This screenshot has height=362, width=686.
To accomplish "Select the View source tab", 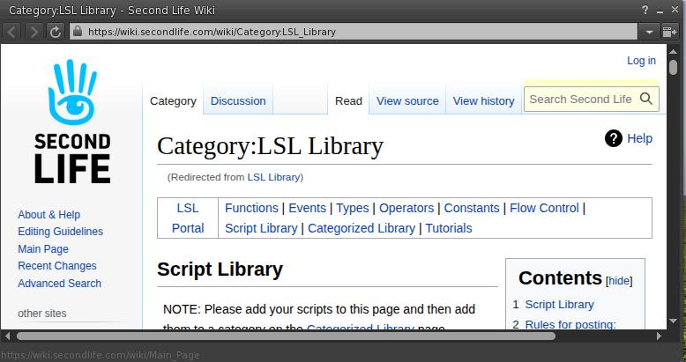I will 407,100.
